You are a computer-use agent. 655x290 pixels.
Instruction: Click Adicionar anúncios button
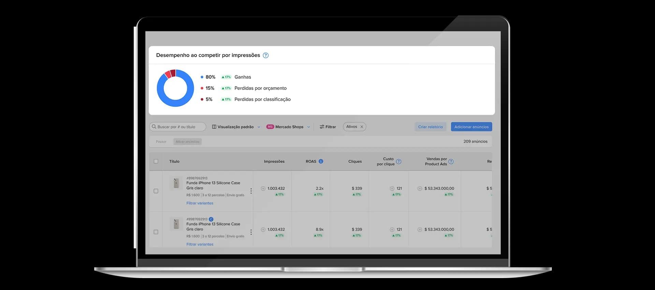pos(471,127)
